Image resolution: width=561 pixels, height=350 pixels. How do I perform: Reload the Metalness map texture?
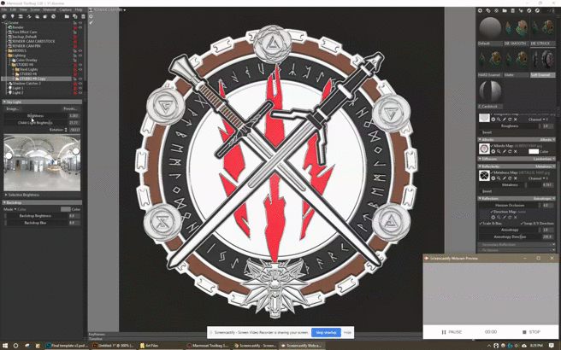510,178
